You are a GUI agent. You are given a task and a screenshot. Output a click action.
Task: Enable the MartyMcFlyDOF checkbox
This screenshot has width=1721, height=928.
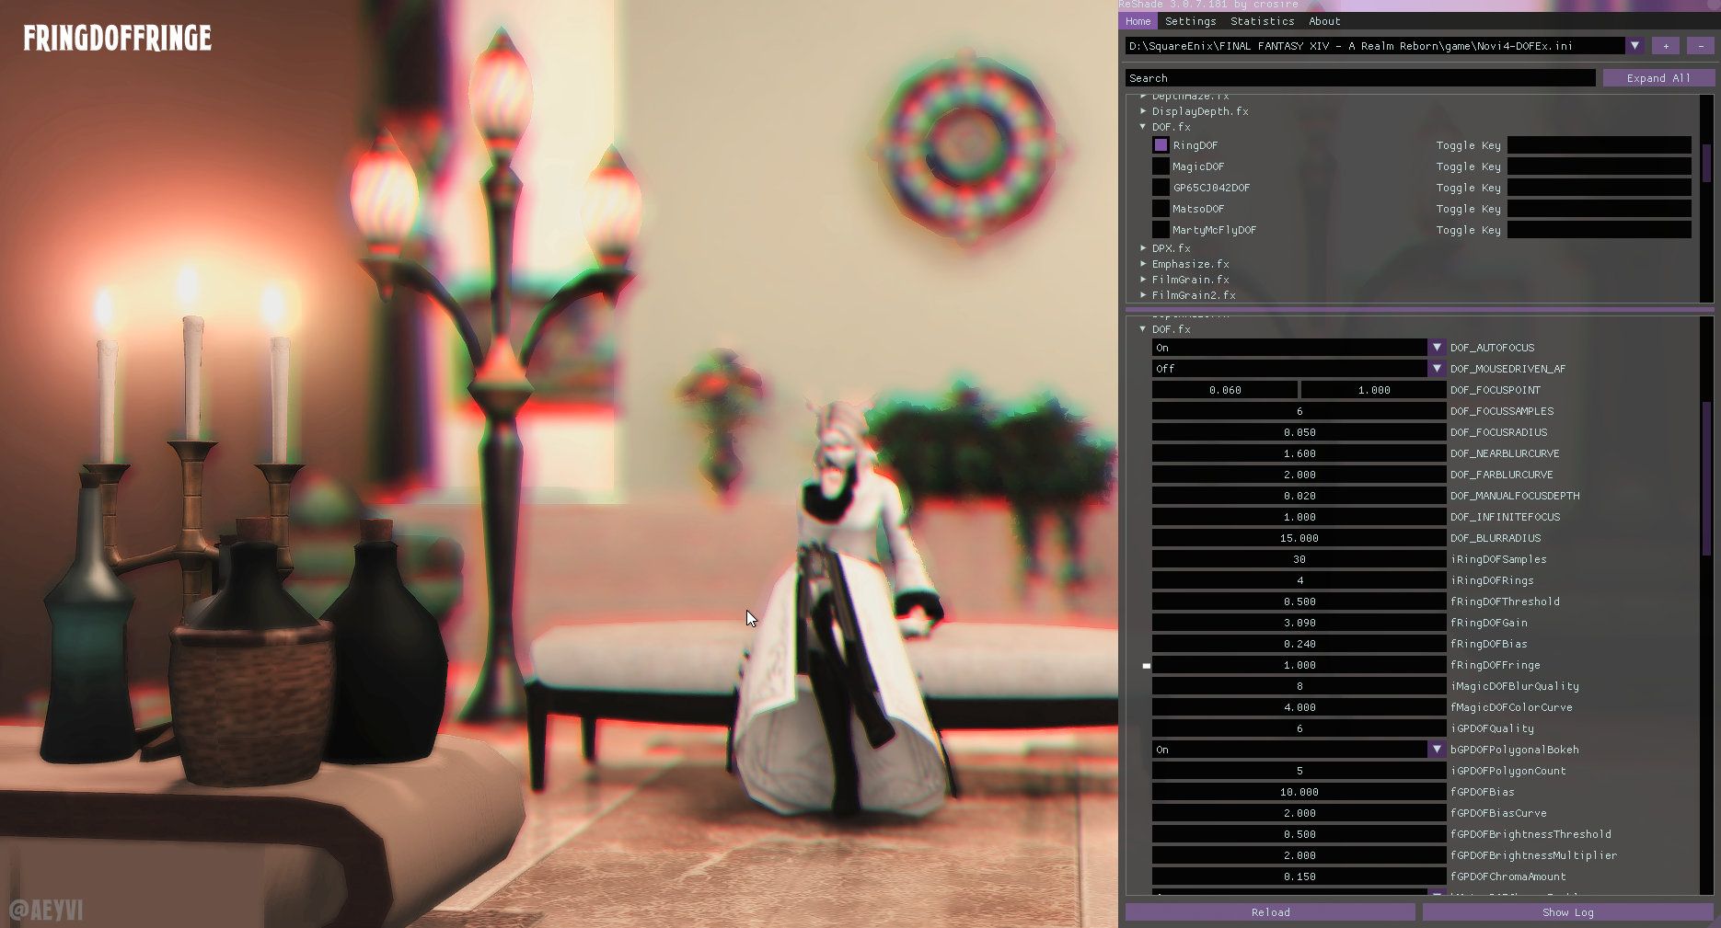coord(1161,230)
